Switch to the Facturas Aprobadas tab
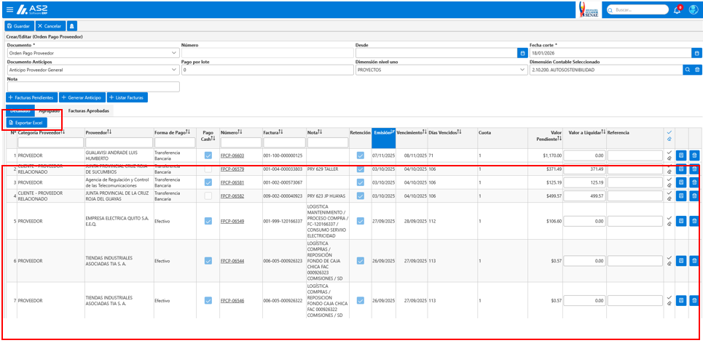This screenshot has width=703, height=343. (x=87, y=110)
